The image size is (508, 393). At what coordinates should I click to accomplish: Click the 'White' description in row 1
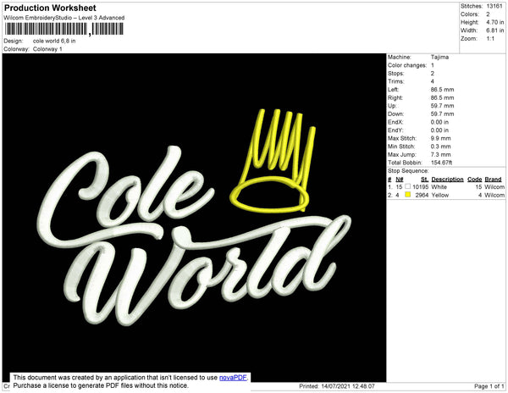(439, 187)
